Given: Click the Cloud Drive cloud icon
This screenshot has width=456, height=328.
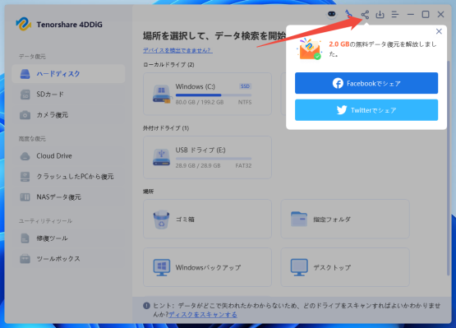Looking at the screenshot, I should 25,156.
